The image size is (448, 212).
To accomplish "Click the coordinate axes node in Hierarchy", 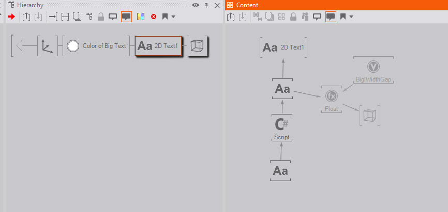I will 47,46.
